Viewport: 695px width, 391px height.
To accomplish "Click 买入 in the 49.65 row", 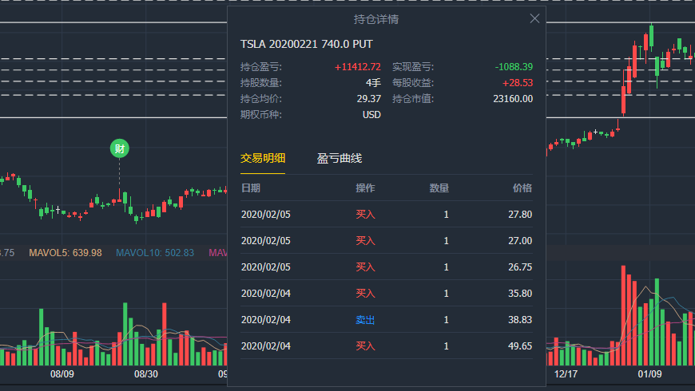I will pyautogui.click(x=365, y=346).
